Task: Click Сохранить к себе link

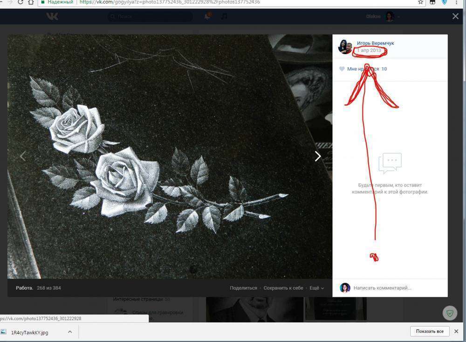Action: point(283,288)
